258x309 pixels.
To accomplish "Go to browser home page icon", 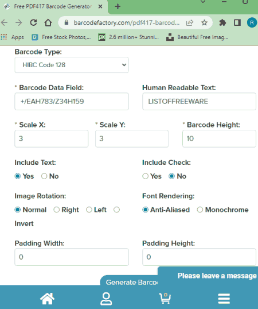I will (48, 22).
